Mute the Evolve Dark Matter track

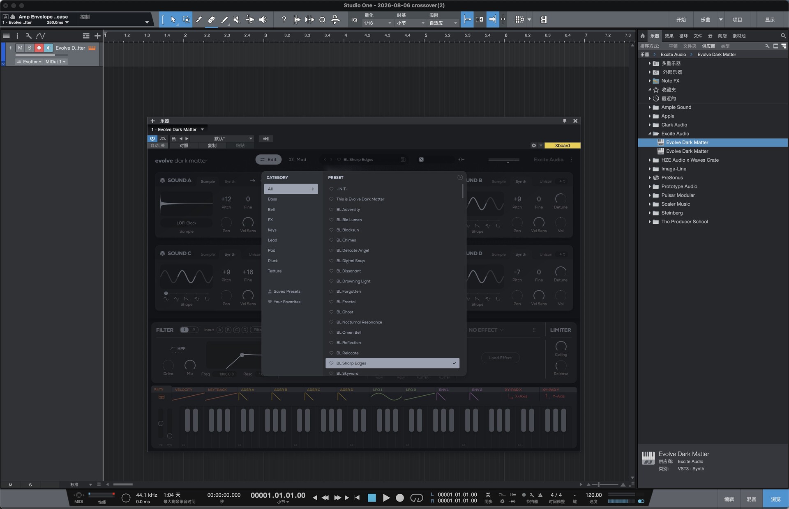coord(20,48)
